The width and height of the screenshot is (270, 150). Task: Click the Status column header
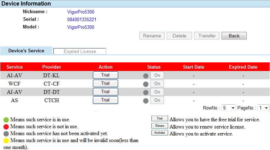(x=154, y=67)
